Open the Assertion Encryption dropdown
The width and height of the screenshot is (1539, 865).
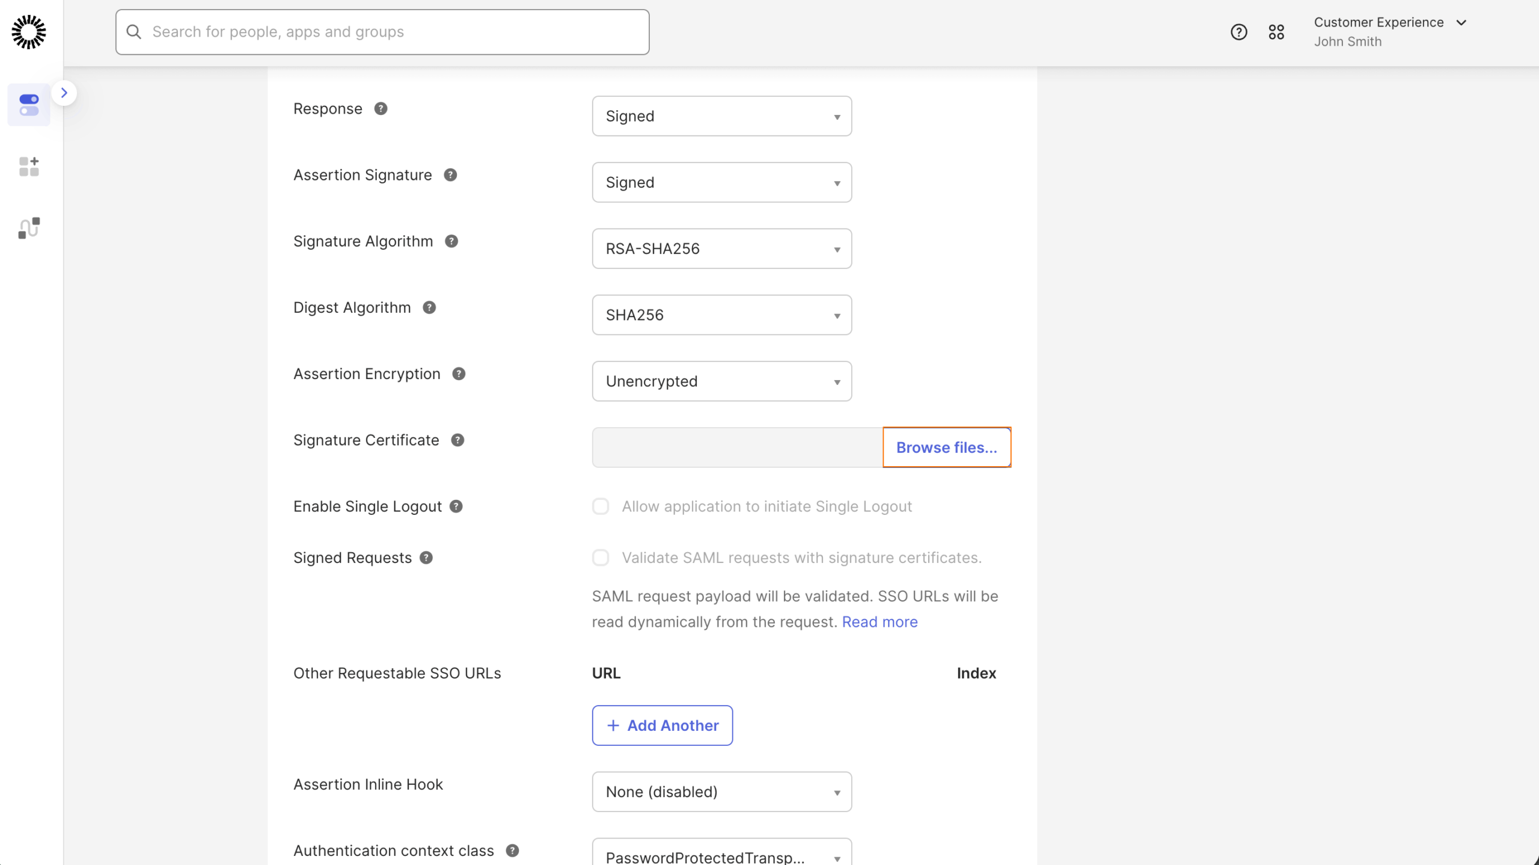(x=721, y=381)
